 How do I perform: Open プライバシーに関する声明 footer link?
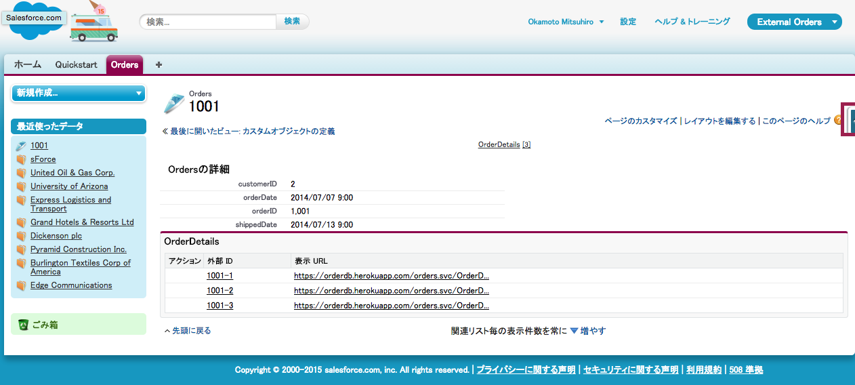(526, 370)
